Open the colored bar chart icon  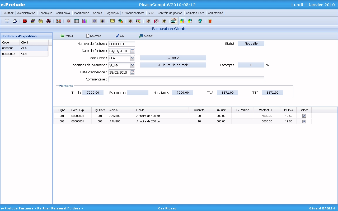pyautogui.click(x=84, y=21)
